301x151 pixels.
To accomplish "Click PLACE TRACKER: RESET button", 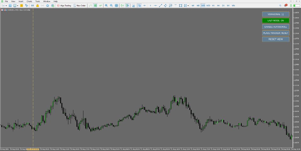I will [276, 33].
